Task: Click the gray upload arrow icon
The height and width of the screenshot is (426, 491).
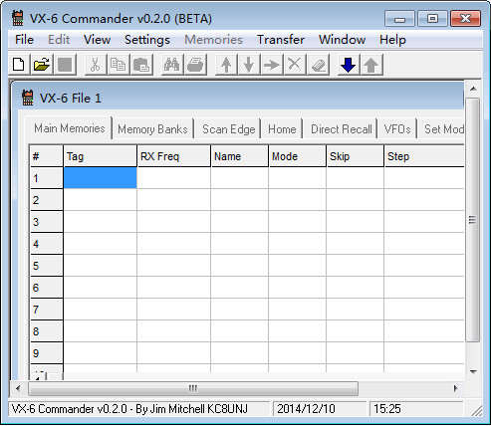Action: 371,65
